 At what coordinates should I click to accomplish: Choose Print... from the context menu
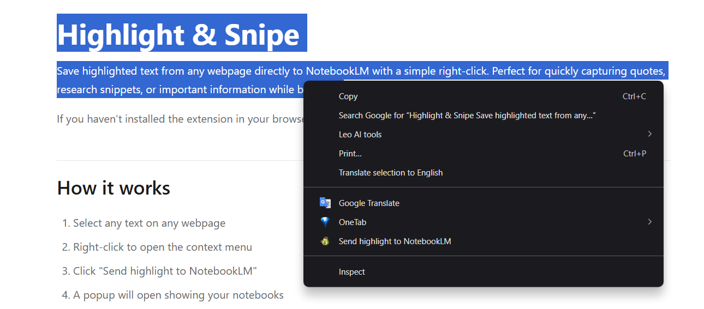point(484,154)
